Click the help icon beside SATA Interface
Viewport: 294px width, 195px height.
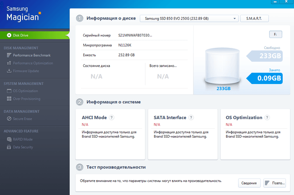click(x=191, y=118)
